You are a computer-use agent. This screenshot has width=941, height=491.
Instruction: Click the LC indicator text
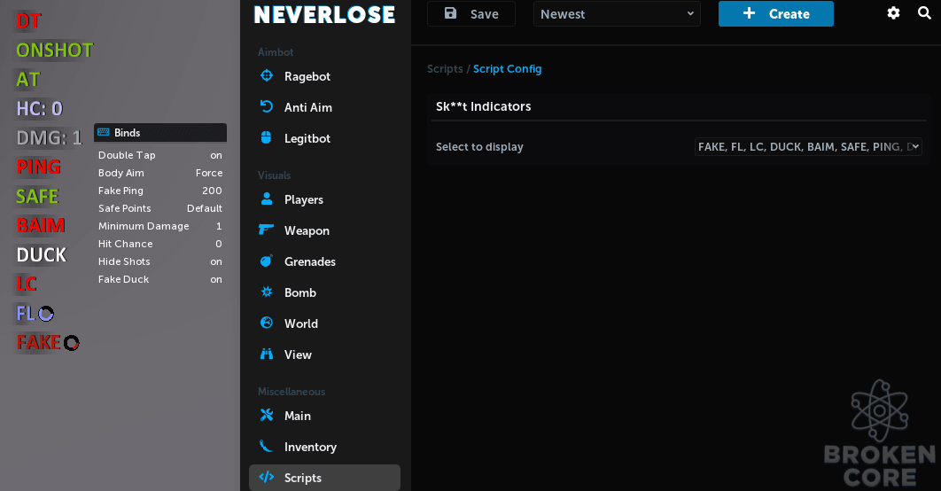27,284
